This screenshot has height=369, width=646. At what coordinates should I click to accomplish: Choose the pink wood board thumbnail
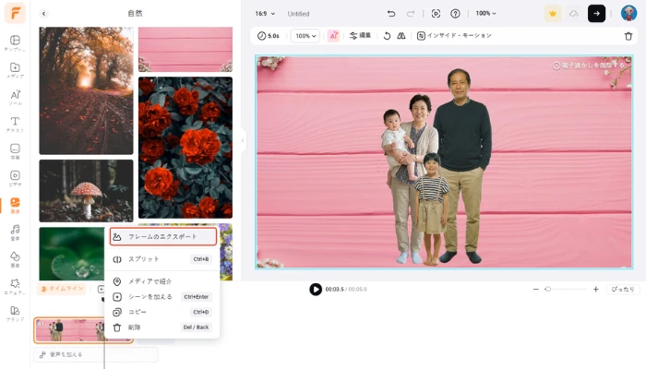point(185,50)
